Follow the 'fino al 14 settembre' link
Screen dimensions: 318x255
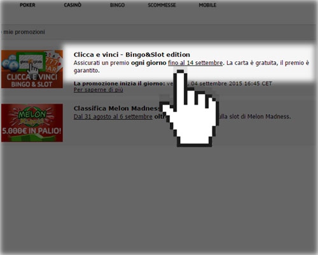[x=195, y=63]
